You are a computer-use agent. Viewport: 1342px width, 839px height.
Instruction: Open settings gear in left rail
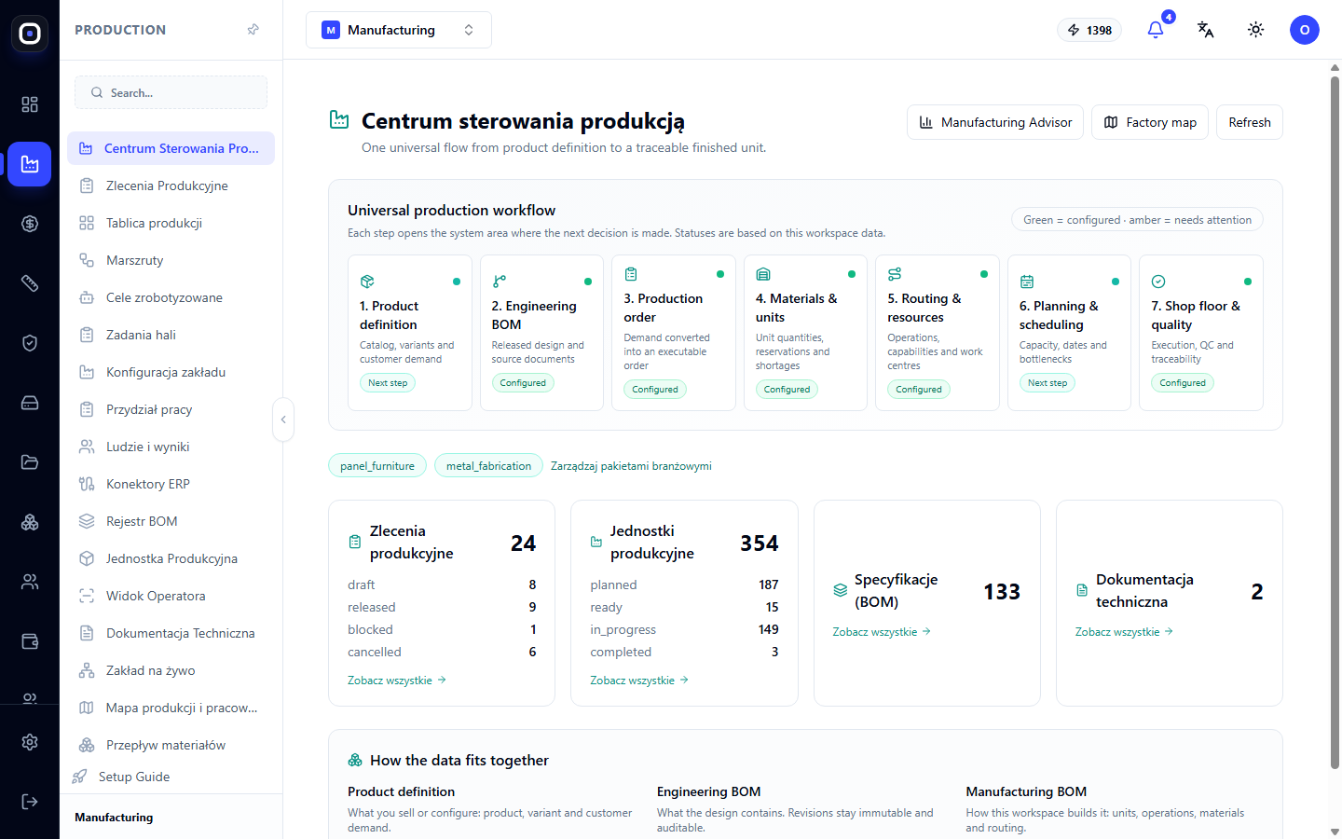(x=30, y=742)
